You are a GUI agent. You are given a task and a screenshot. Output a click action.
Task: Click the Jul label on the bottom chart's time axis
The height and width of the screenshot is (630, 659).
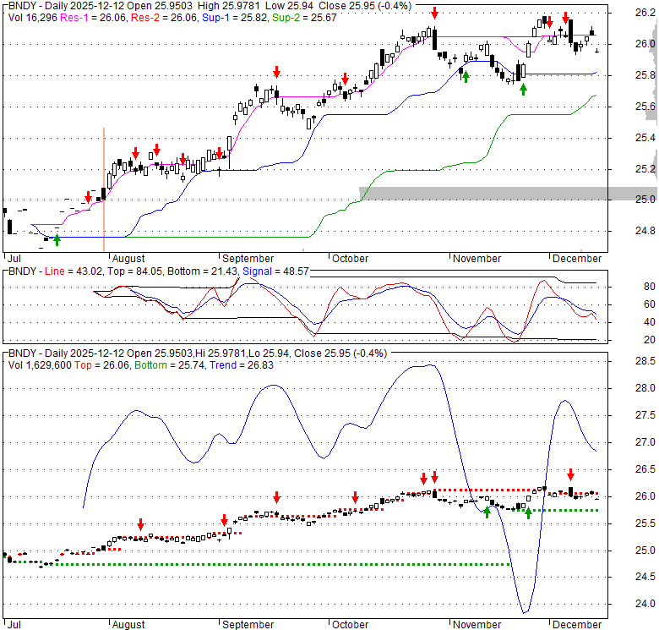click(x=14, y=625)
